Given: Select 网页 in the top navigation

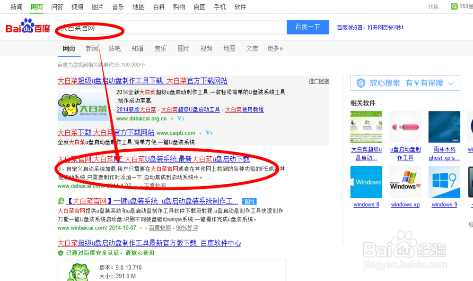Looking at the screenshot, I should (37, 7).
